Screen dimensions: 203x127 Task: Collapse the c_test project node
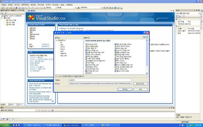(2, 18)
